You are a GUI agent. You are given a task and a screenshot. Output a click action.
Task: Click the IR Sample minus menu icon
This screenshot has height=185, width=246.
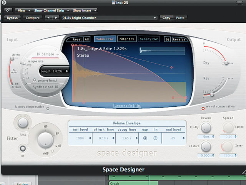point(58,54)
